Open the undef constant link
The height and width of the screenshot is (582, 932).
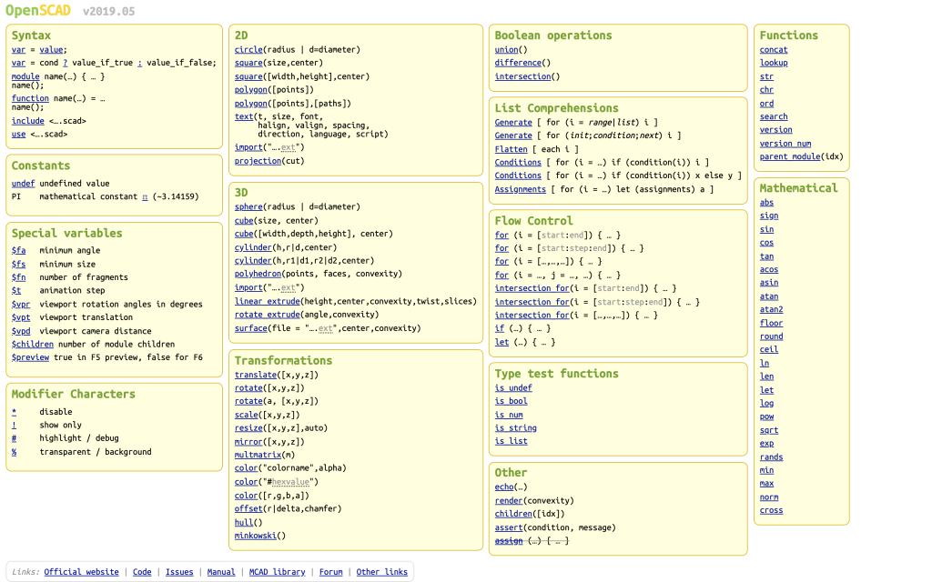(x=23, y=184)
